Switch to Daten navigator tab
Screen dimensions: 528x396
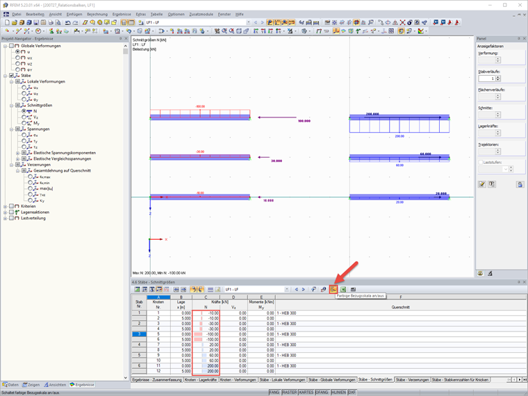coord(10,385)
